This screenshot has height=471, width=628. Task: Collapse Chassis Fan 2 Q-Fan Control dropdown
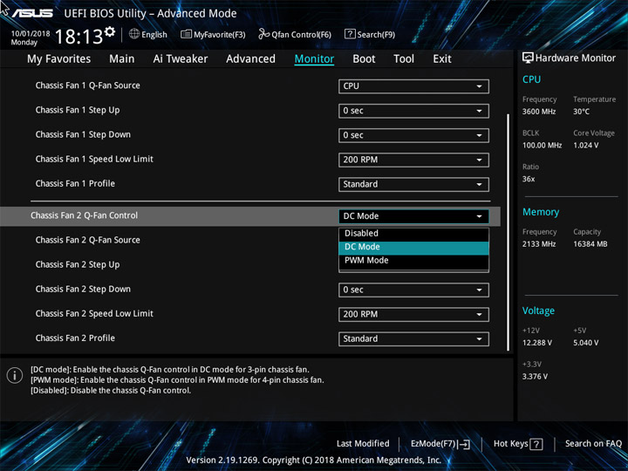click(x=413, y=216)
